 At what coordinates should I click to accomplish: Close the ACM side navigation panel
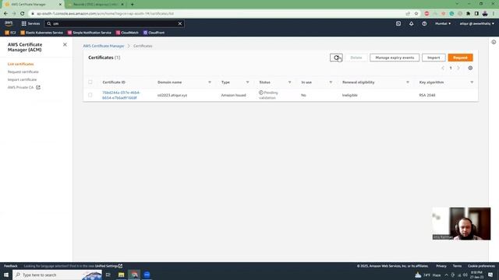[x=65, y=44]
